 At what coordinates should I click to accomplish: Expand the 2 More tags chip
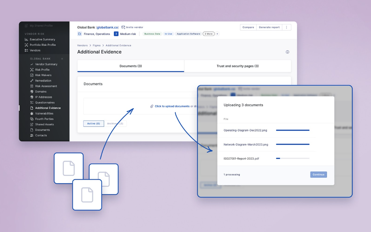209,34
